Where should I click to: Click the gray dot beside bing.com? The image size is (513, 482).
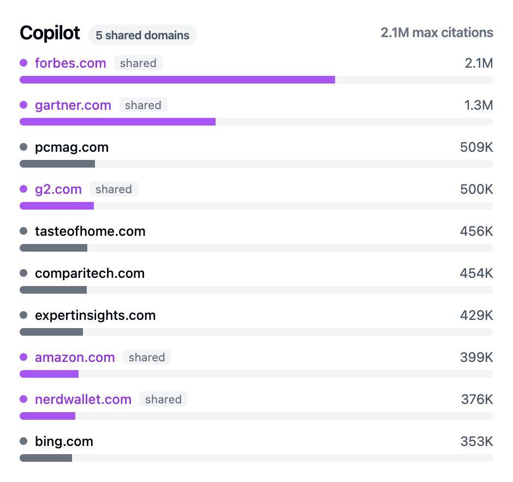click(23, 441)
